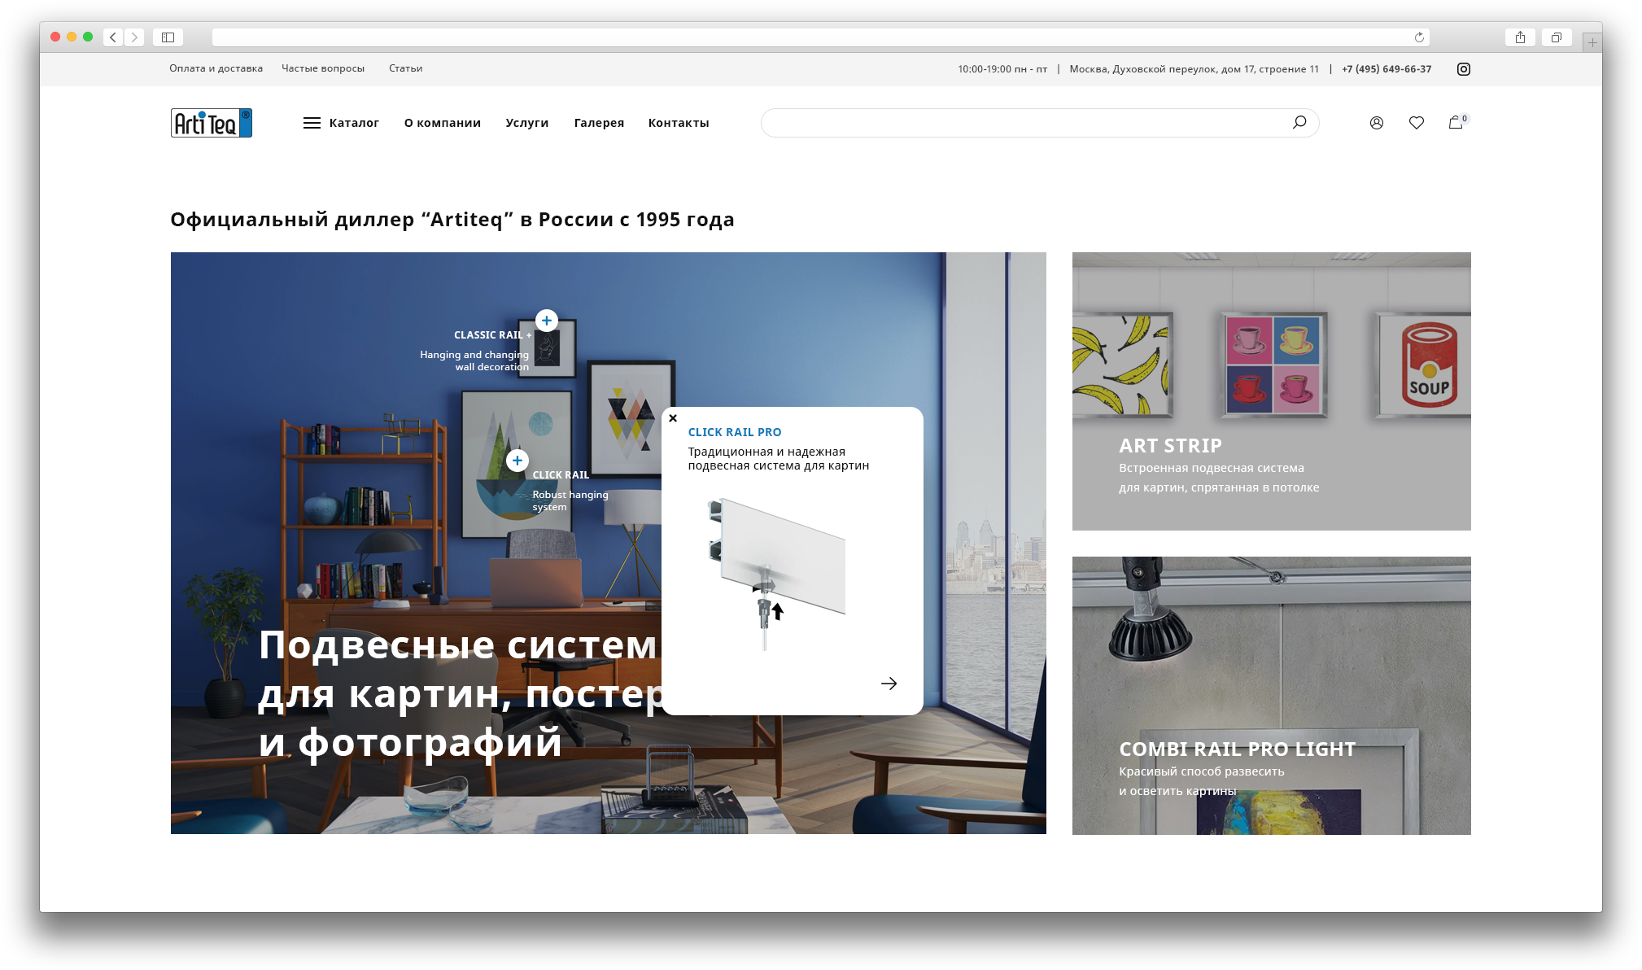Click the CLICK RAIL label on banner
Viewport: 1642px width, 970px height.
coord(561,475)
